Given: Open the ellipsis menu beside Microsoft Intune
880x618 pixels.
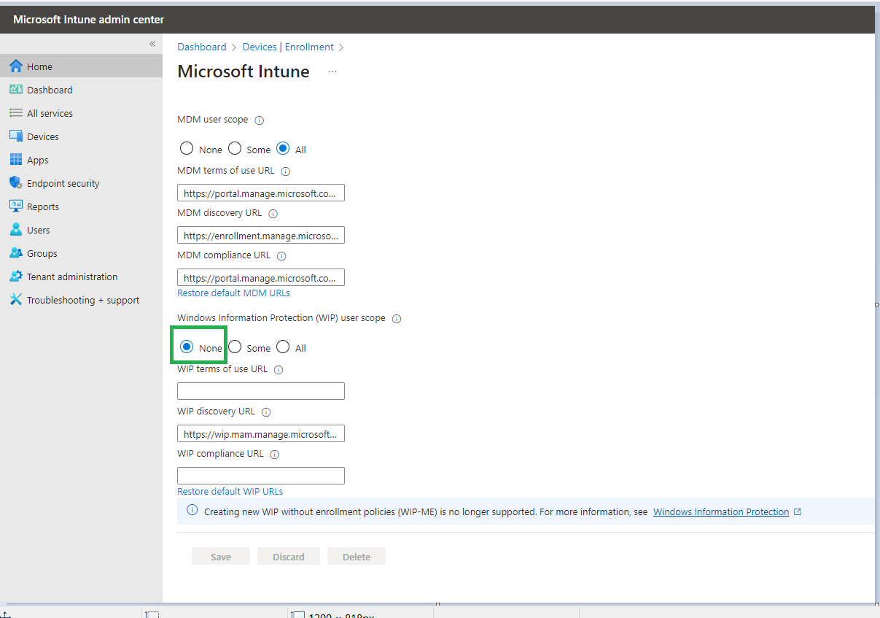Looking at the screenshot, I should pos(332,72).
